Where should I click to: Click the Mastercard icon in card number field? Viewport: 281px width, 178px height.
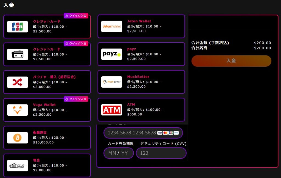tap(165, 133)
